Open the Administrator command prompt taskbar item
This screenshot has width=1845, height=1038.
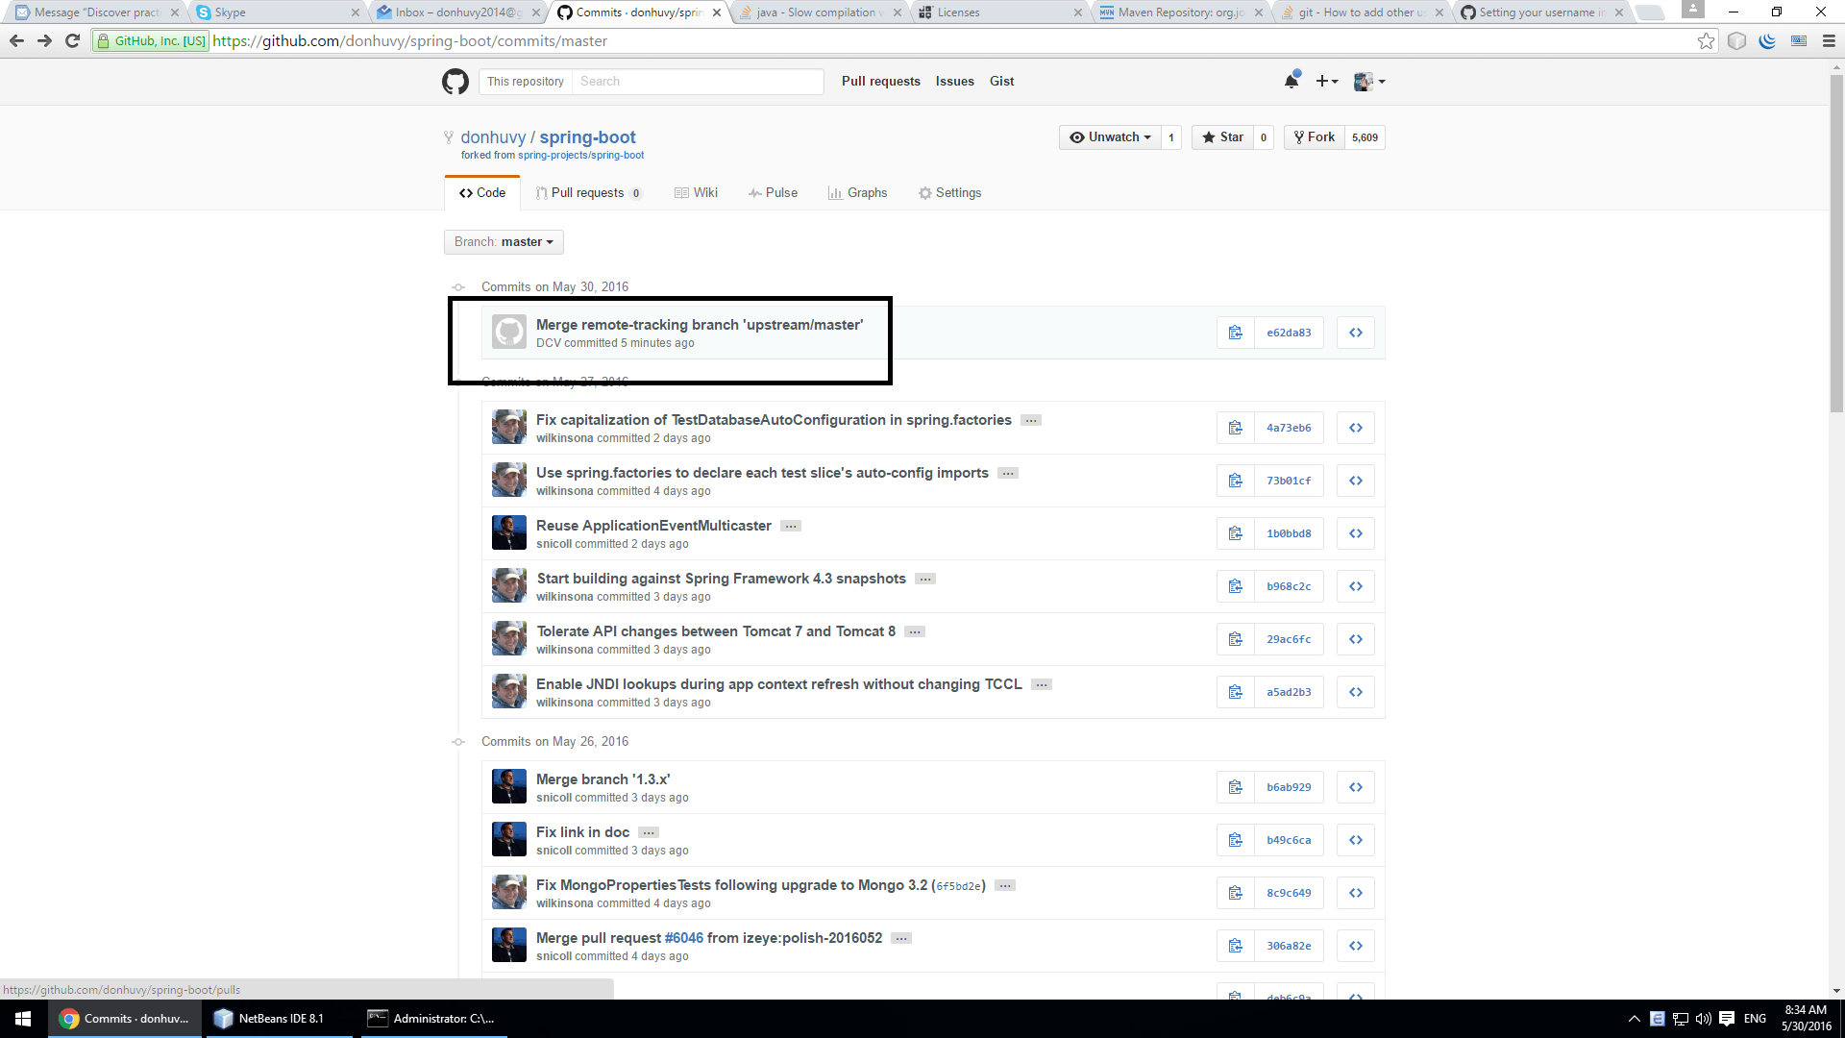[432, 1019]
